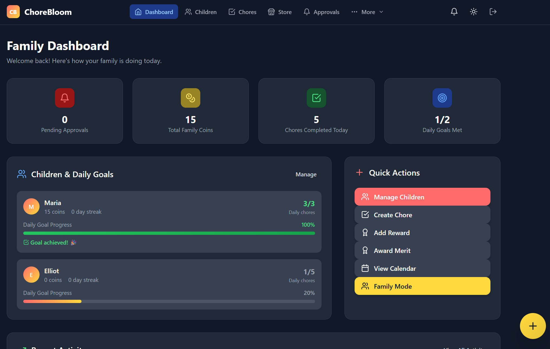Open the Store navigation item
This screenshot has height=349, width=550.
tap(280, 12)
